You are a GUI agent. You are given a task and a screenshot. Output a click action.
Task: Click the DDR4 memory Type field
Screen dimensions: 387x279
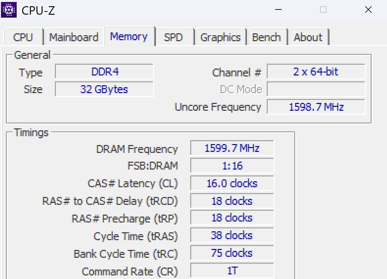click(104, 72)
